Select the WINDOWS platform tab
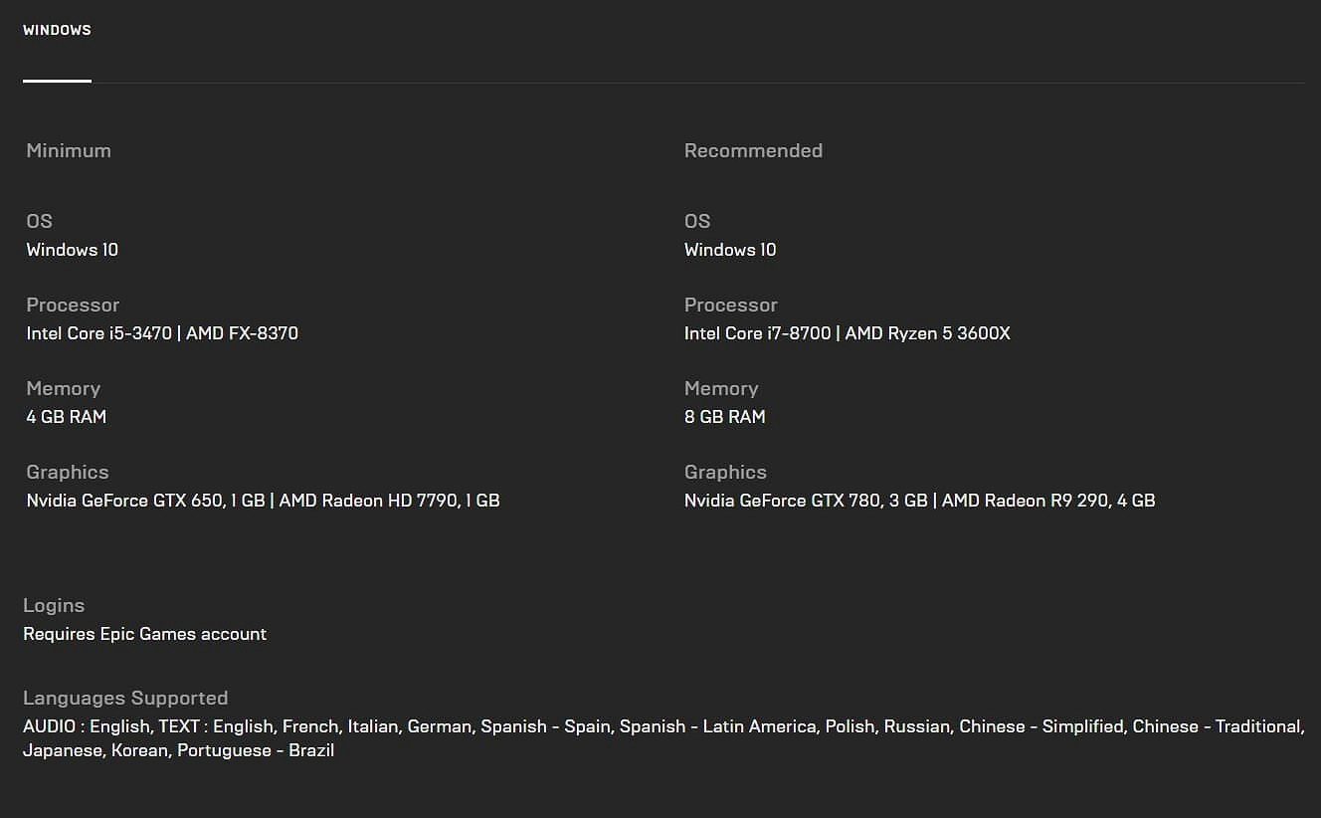This screenshot has width=1321, height=818. click(x=57, y=31)
